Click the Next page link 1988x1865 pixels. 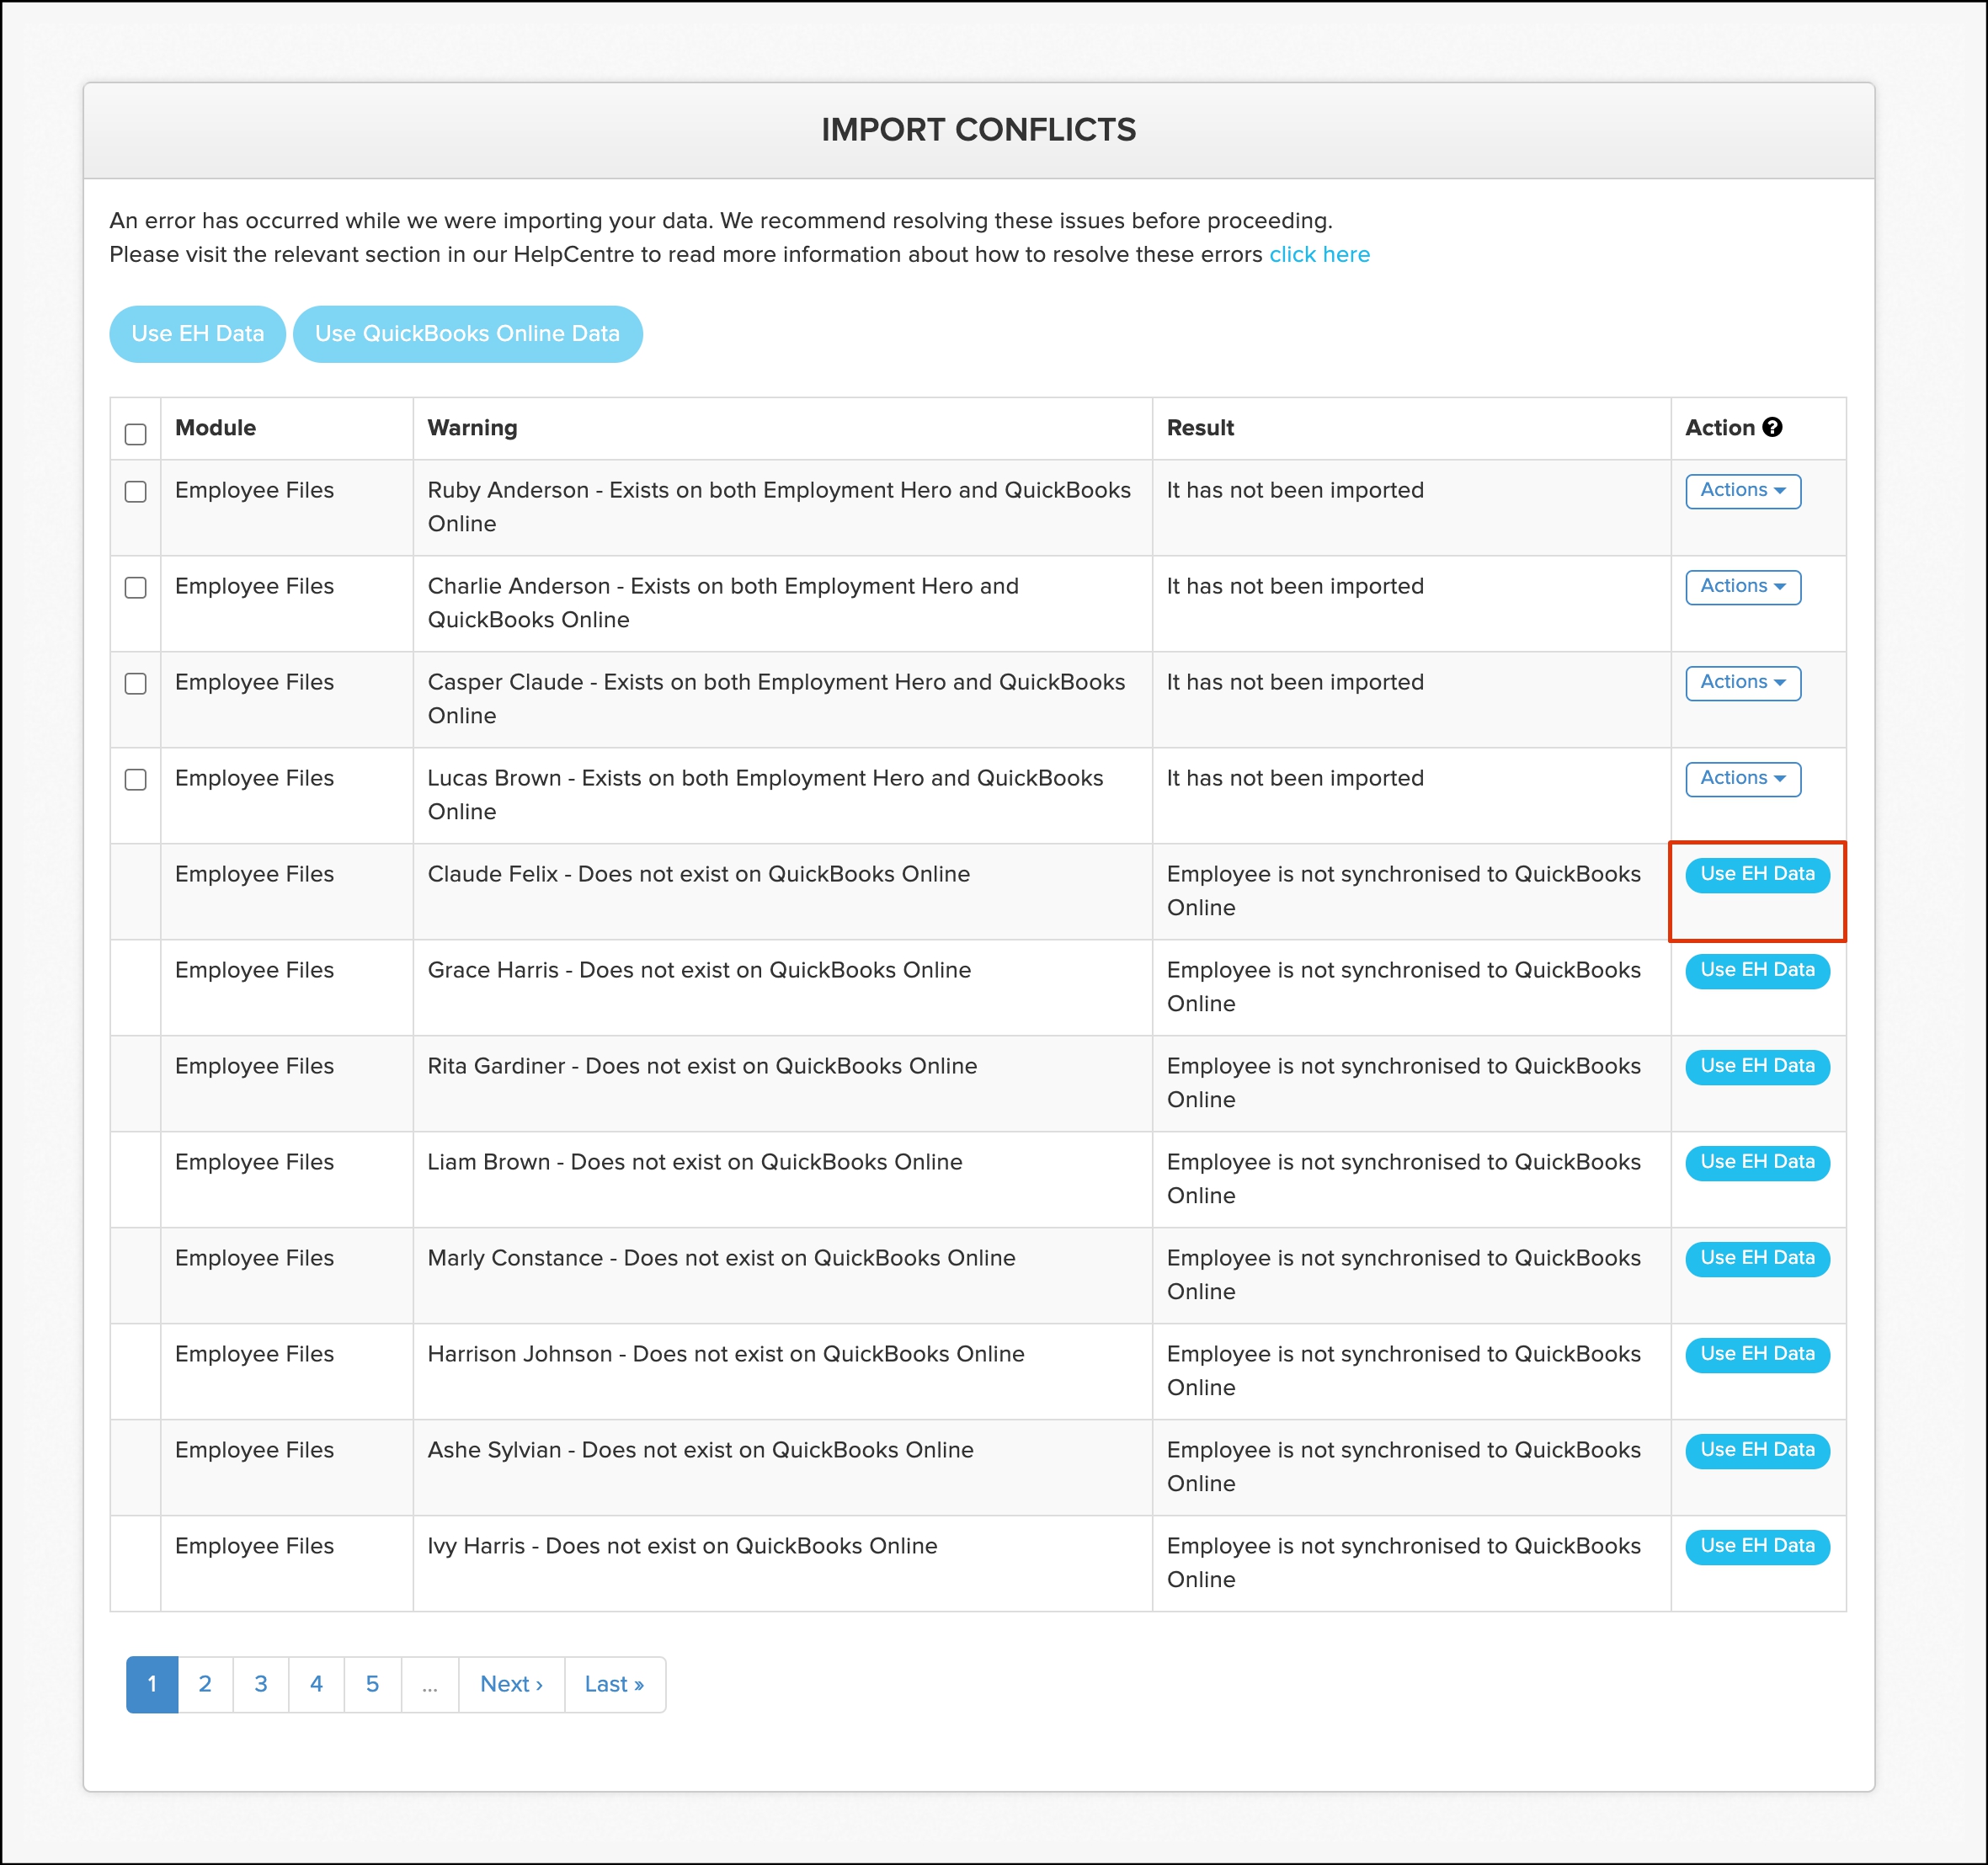click(x=511, y=1684)
